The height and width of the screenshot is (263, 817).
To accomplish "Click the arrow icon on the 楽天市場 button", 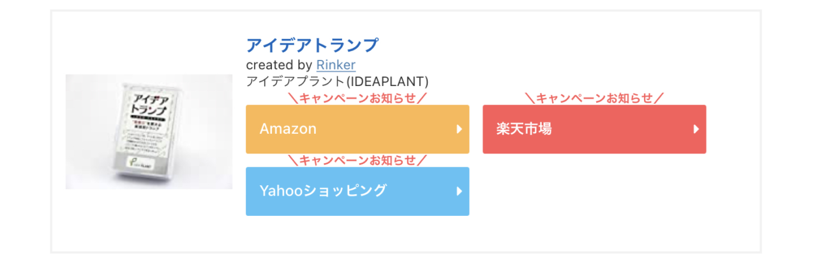I will [696, 129].
